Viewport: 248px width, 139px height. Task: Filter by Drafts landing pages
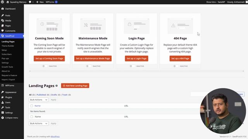(54, 95)
